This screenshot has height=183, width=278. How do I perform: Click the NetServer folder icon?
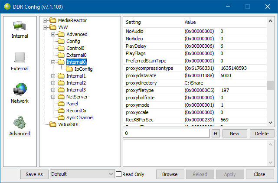click(x=61, y=97)
